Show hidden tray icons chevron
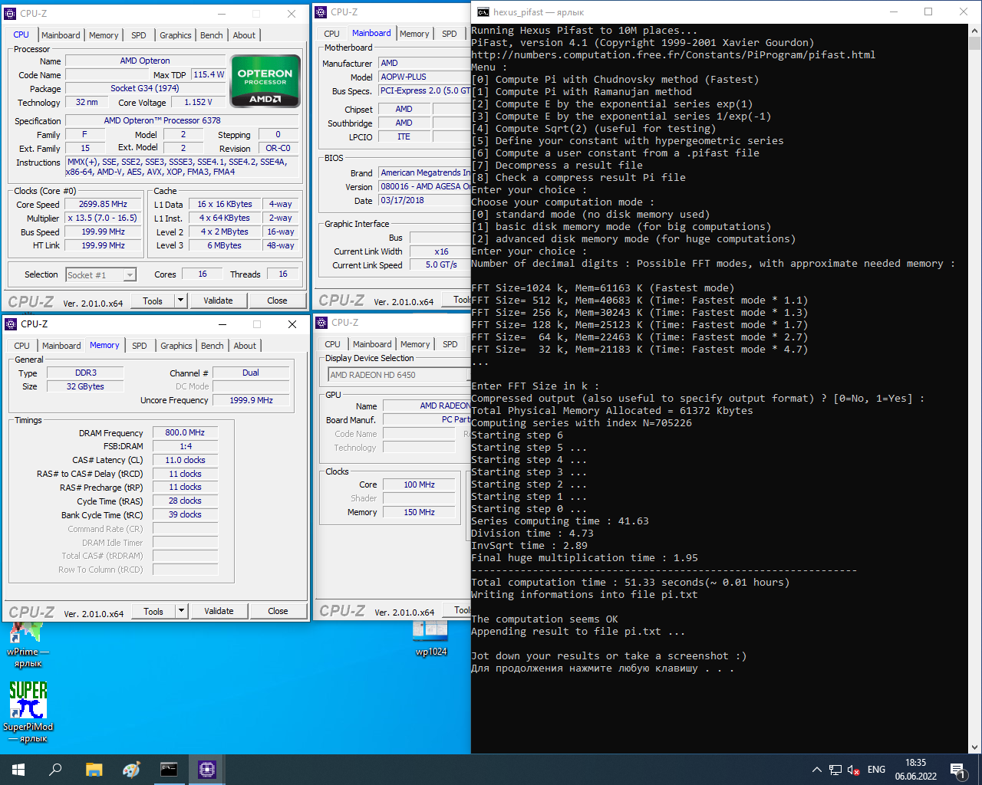This screenshot has width=982, height=785. pos(817,770)
